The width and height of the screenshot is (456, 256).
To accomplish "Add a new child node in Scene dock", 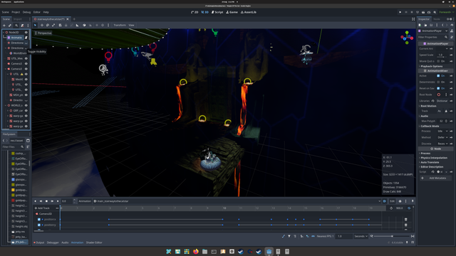I will [x=4, y=26].
